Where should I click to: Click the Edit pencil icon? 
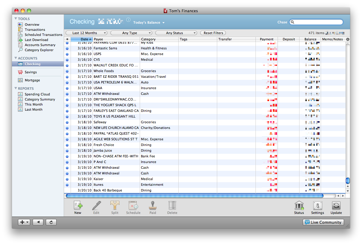[96, 206]
